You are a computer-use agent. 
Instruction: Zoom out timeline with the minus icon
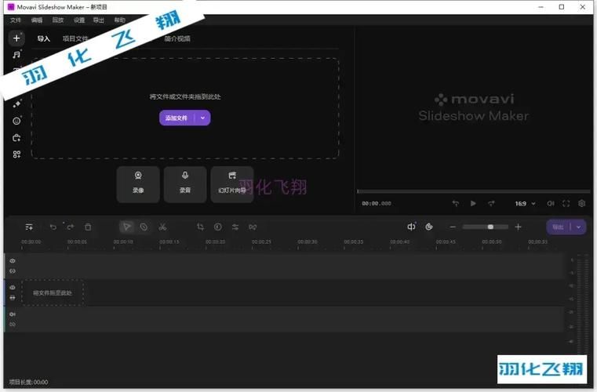(x=453, y=227)
